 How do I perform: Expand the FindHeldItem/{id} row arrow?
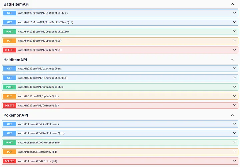234,78
